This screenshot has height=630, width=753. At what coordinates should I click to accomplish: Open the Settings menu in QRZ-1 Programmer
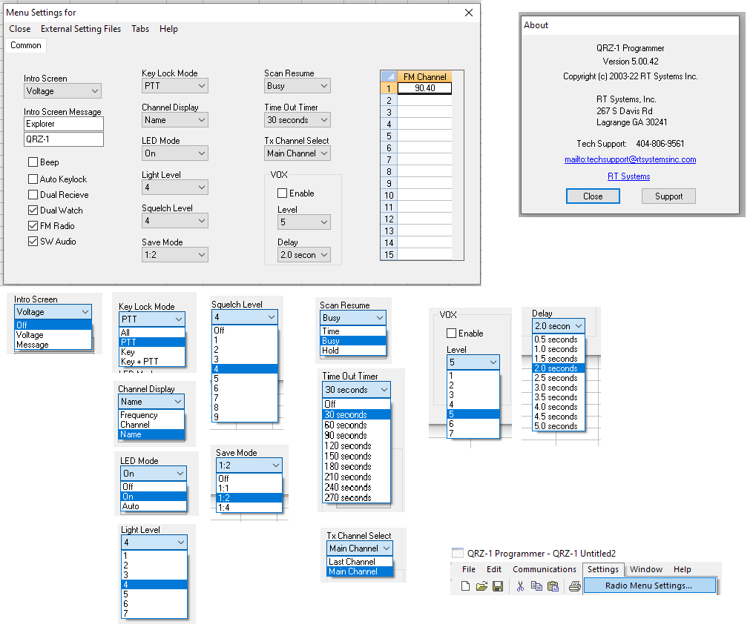(x=602, y=569)
